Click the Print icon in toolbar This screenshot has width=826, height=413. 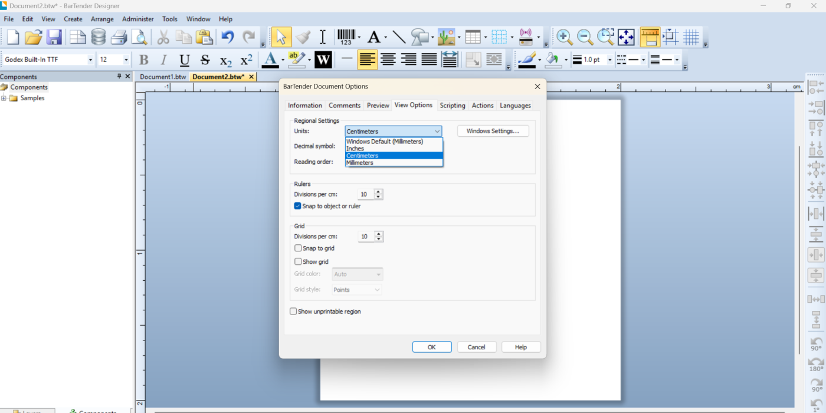click(x=119, y=37)
